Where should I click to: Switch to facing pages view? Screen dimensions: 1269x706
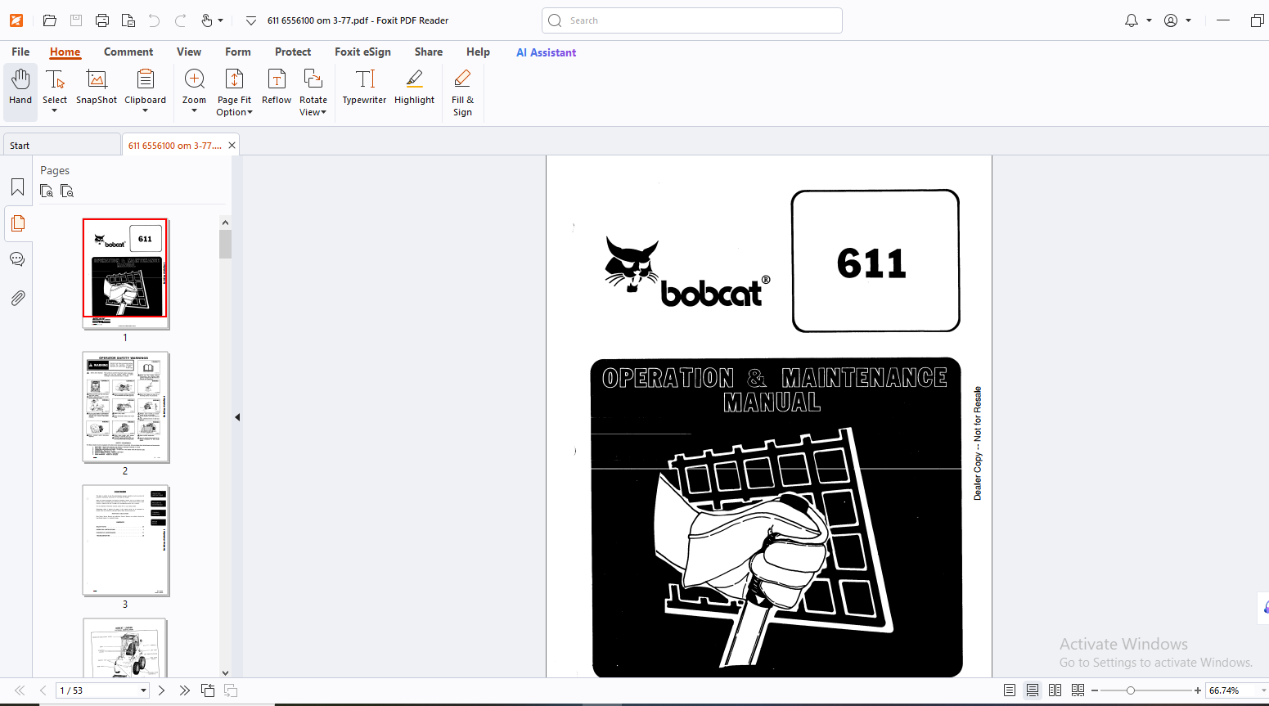1055,690
